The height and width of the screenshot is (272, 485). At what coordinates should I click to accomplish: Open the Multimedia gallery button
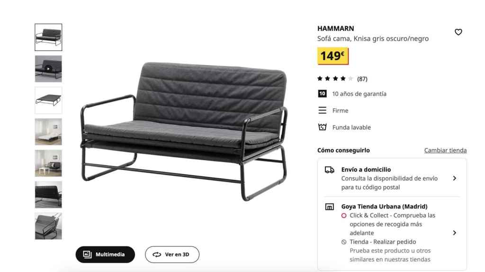[x=105, y=255]
